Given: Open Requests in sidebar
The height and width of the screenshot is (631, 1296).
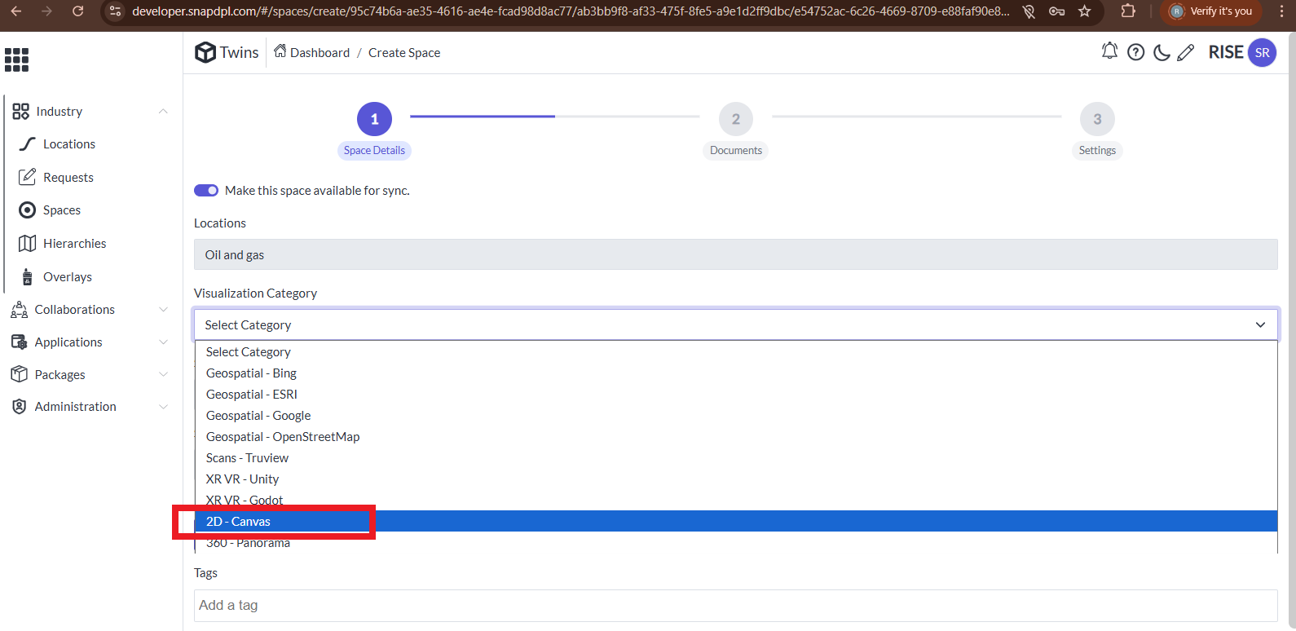Looking at the screenshot, I should 68,178.
